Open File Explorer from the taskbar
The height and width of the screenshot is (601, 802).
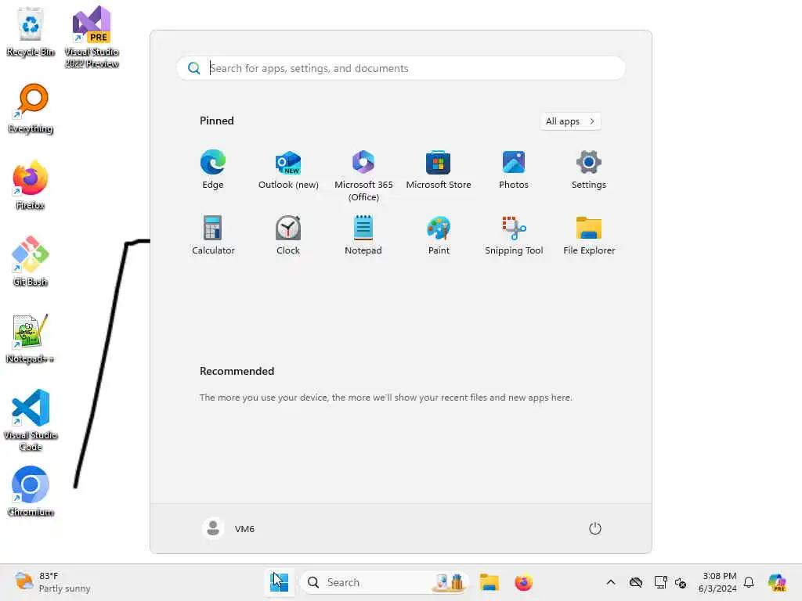click(489, 582)
